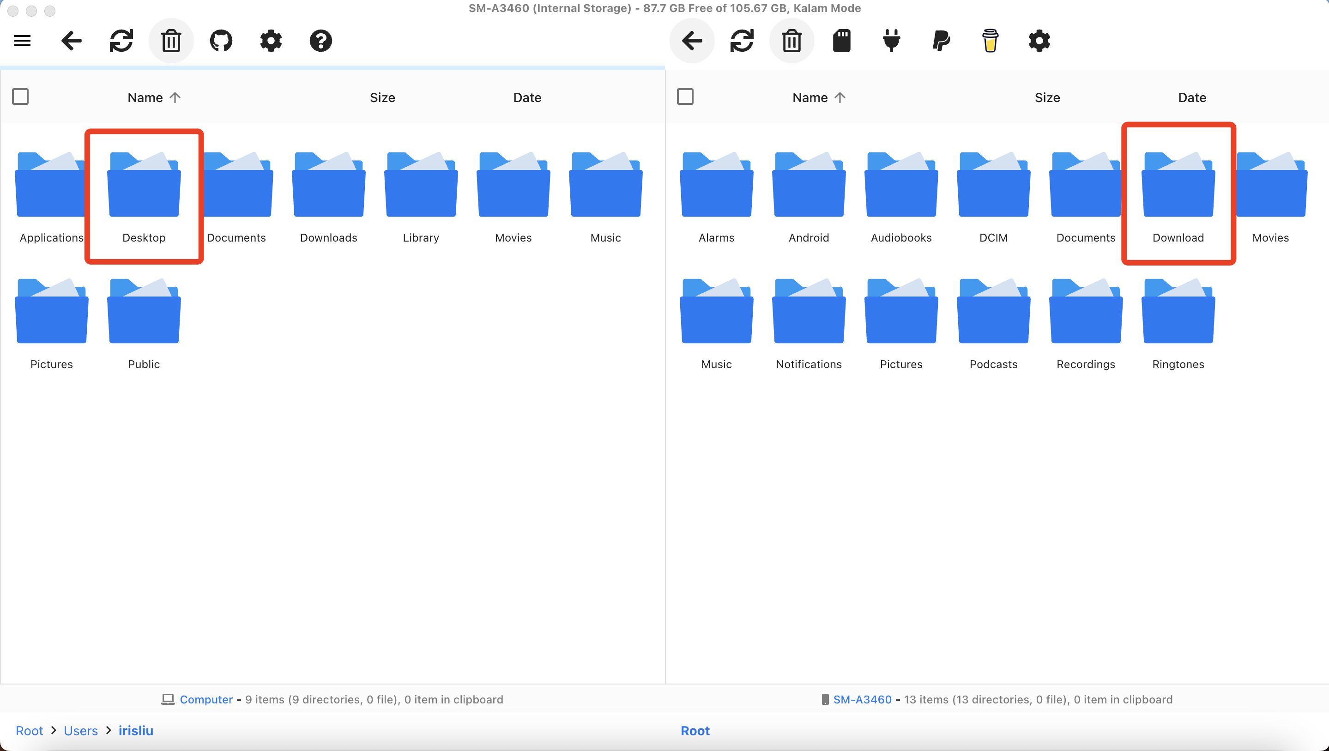Select the Notifications folder on the device
This screenshot has width=1329, height=751.
pos(809,325)
